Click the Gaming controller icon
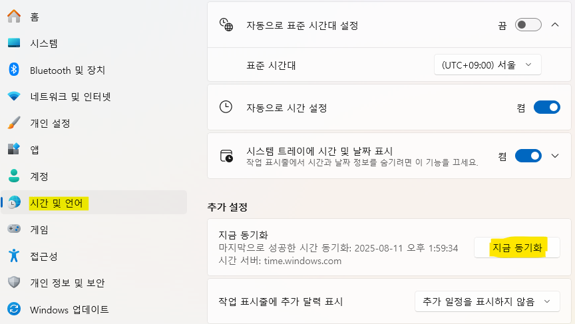This screenshot has height=324, width=575. pos(14,230)
